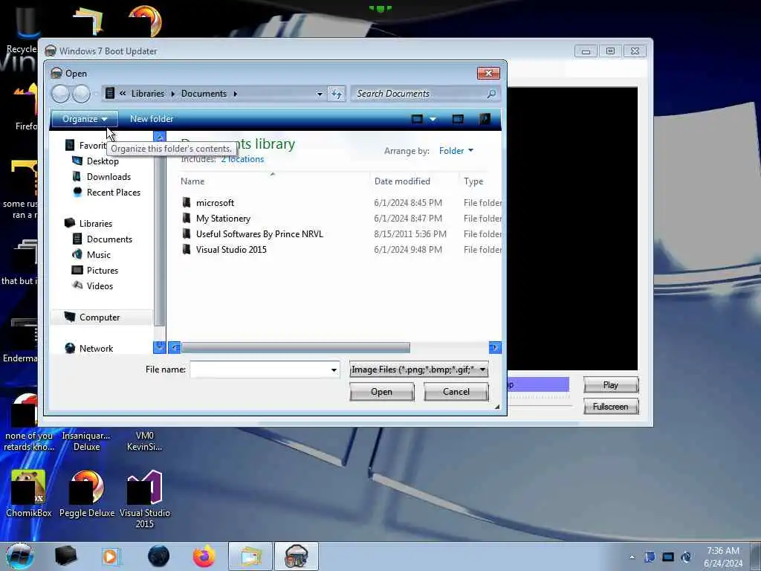Click Libraries in the address path

(148, 94)
